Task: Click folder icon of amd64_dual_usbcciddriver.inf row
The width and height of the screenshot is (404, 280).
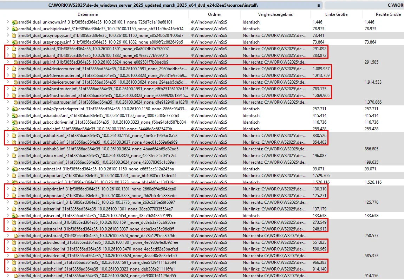Action: (x=14, y=122)
